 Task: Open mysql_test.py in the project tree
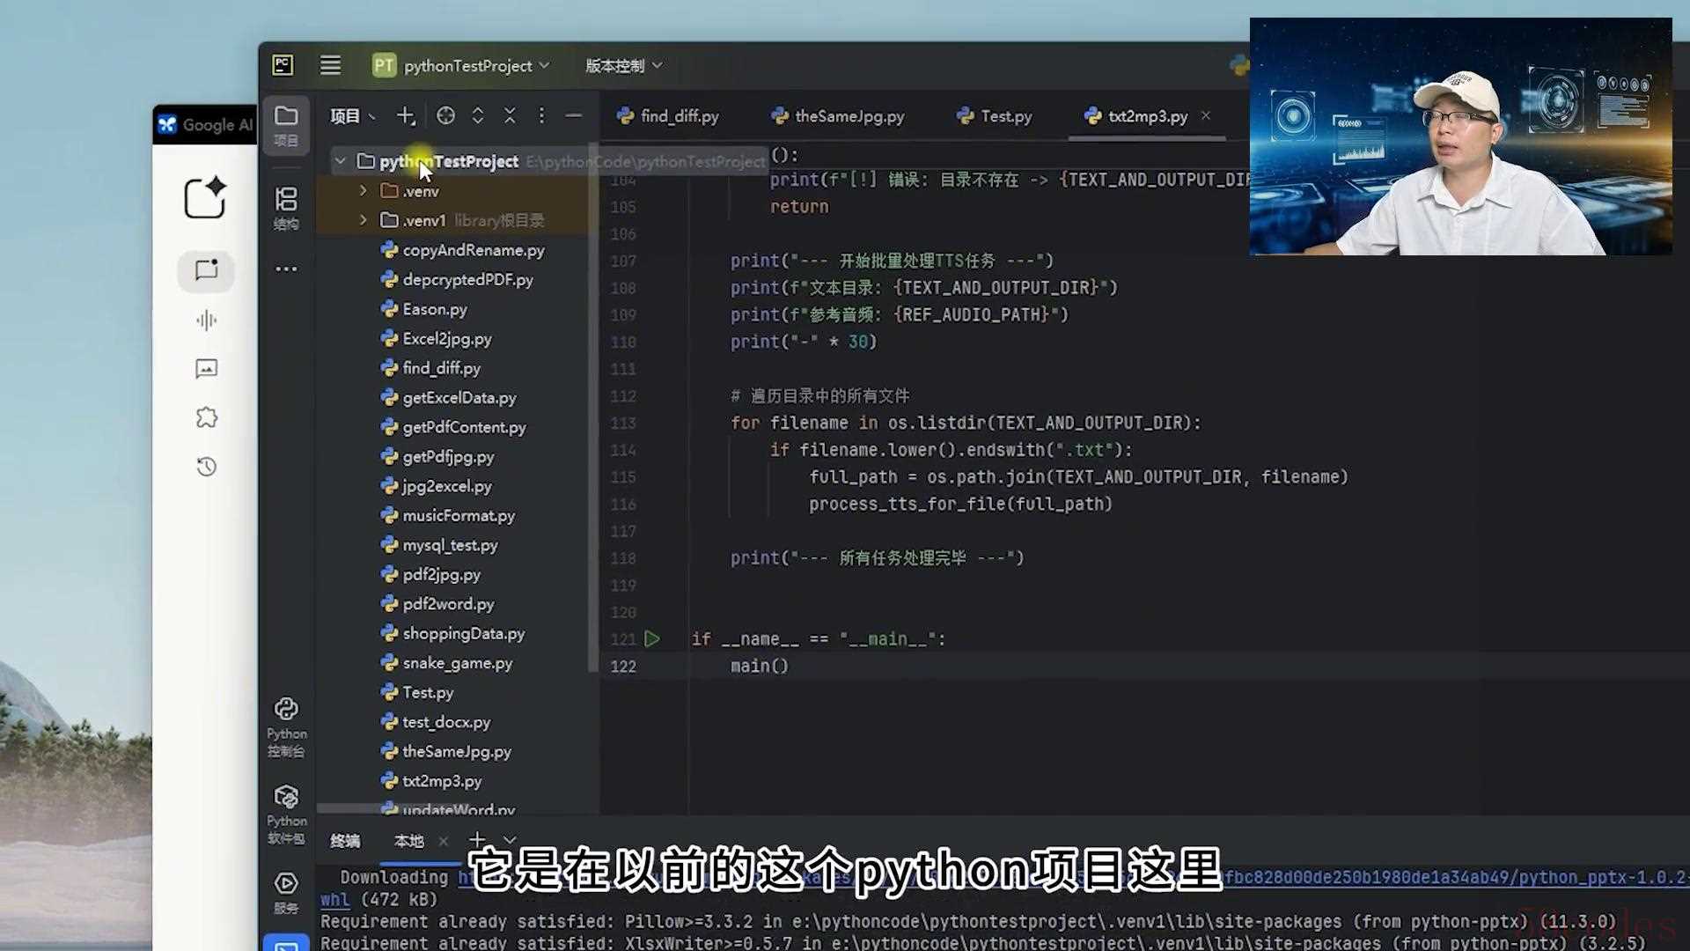tap(439, 545)
